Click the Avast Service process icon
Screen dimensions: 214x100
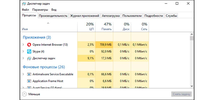point(29,87)
